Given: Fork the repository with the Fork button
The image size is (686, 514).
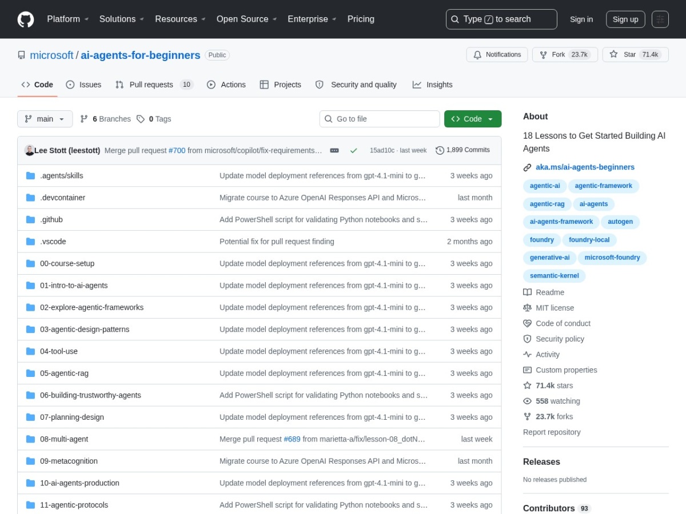Looking at the screenshot, I should 565,55.
